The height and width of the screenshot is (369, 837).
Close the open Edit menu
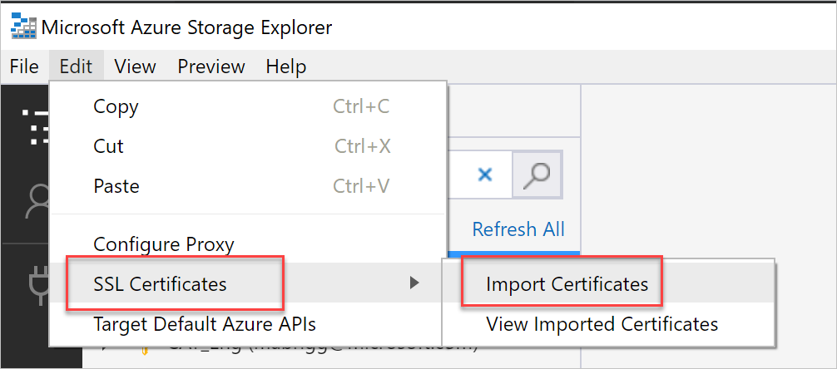tap(76, 66)
